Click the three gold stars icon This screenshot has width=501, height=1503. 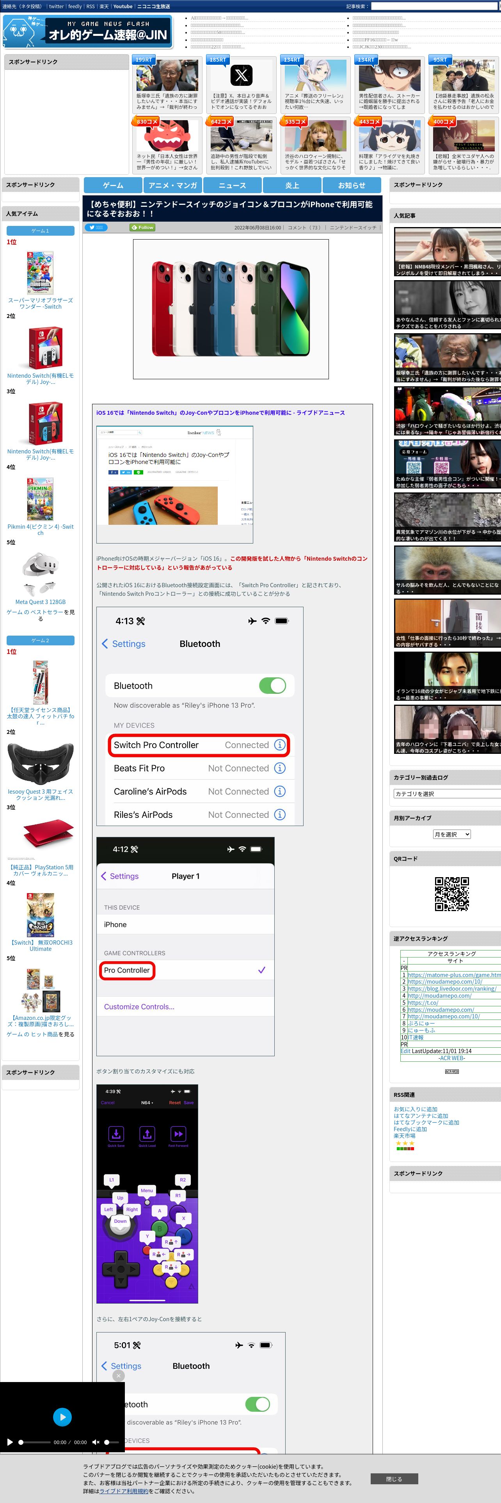click(x=405, y=1143)
